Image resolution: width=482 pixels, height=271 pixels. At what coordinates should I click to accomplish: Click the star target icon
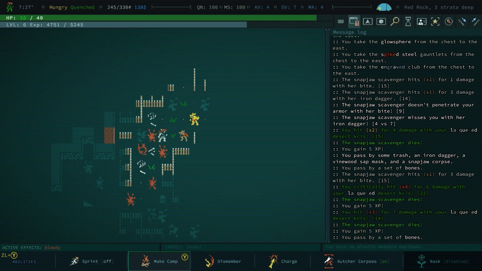pos(435,21)
